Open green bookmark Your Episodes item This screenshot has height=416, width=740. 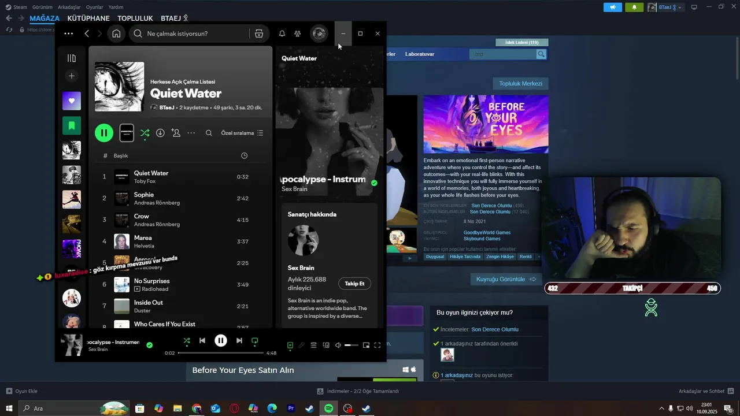tap(72, 125)
